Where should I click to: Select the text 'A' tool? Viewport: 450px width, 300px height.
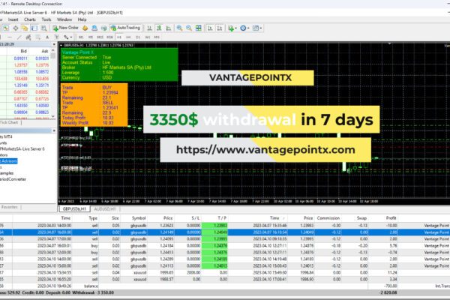(x=47, y=37)
